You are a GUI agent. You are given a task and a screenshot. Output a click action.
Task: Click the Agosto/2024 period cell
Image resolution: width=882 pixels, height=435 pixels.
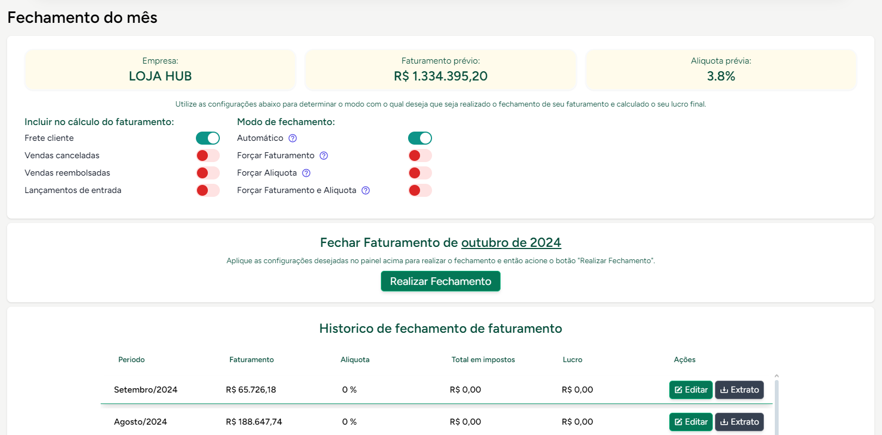point(140,422)
